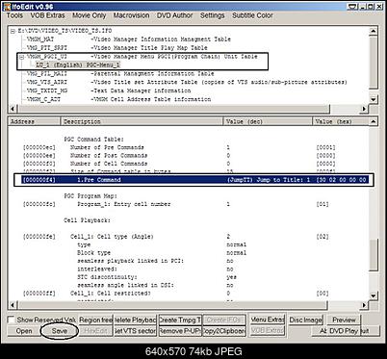Open the Tools menu
387x359 pixels.
(x=14, y=15)
